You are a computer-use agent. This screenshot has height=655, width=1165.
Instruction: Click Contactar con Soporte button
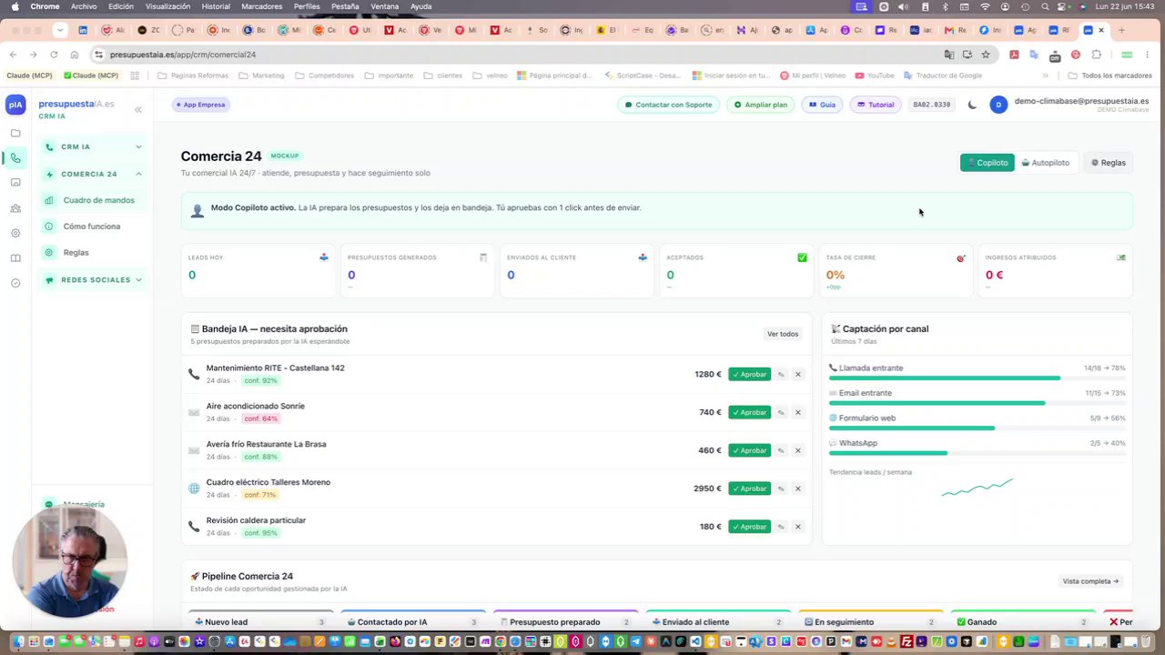point(668,105)
